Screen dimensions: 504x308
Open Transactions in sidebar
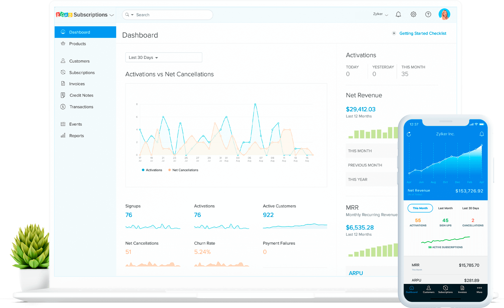[x=85, y=107]
